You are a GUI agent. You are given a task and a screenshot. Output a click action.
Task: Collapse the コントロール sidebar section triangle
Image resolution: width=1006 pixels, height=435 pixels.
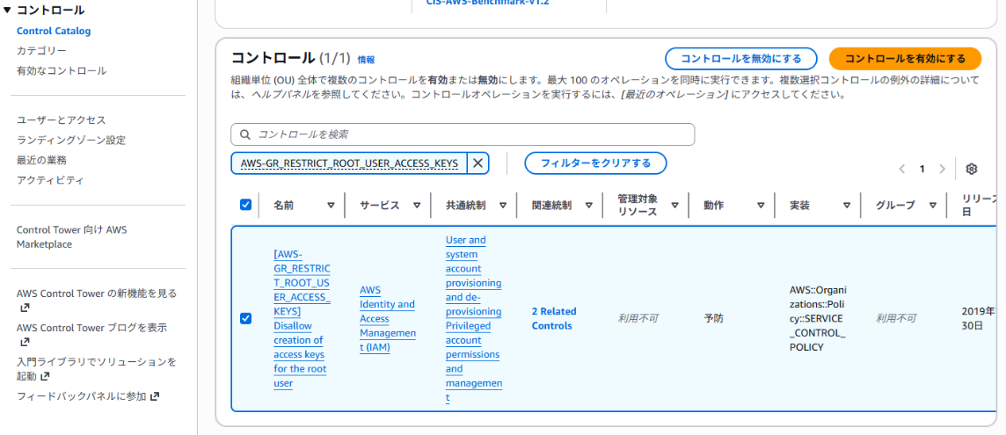pyautogui.click(x=7, y=11)
